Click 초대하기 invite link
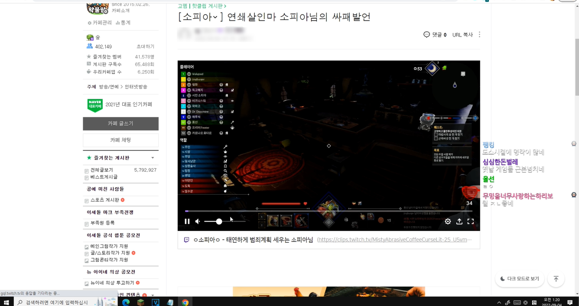 point(145,46)
